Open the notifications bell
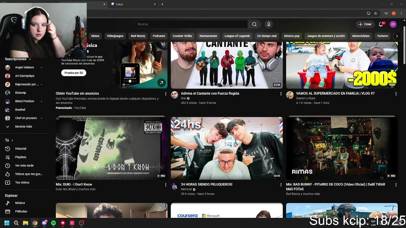 click(381, 24)
